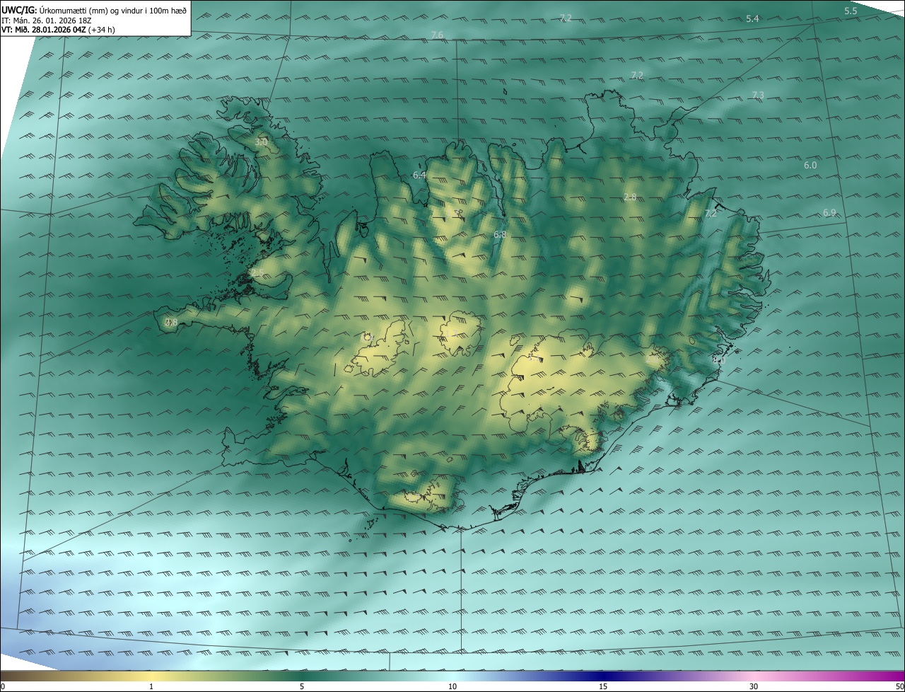
Task: Click the 6.4 value label on the map
Action: [419, 175]
